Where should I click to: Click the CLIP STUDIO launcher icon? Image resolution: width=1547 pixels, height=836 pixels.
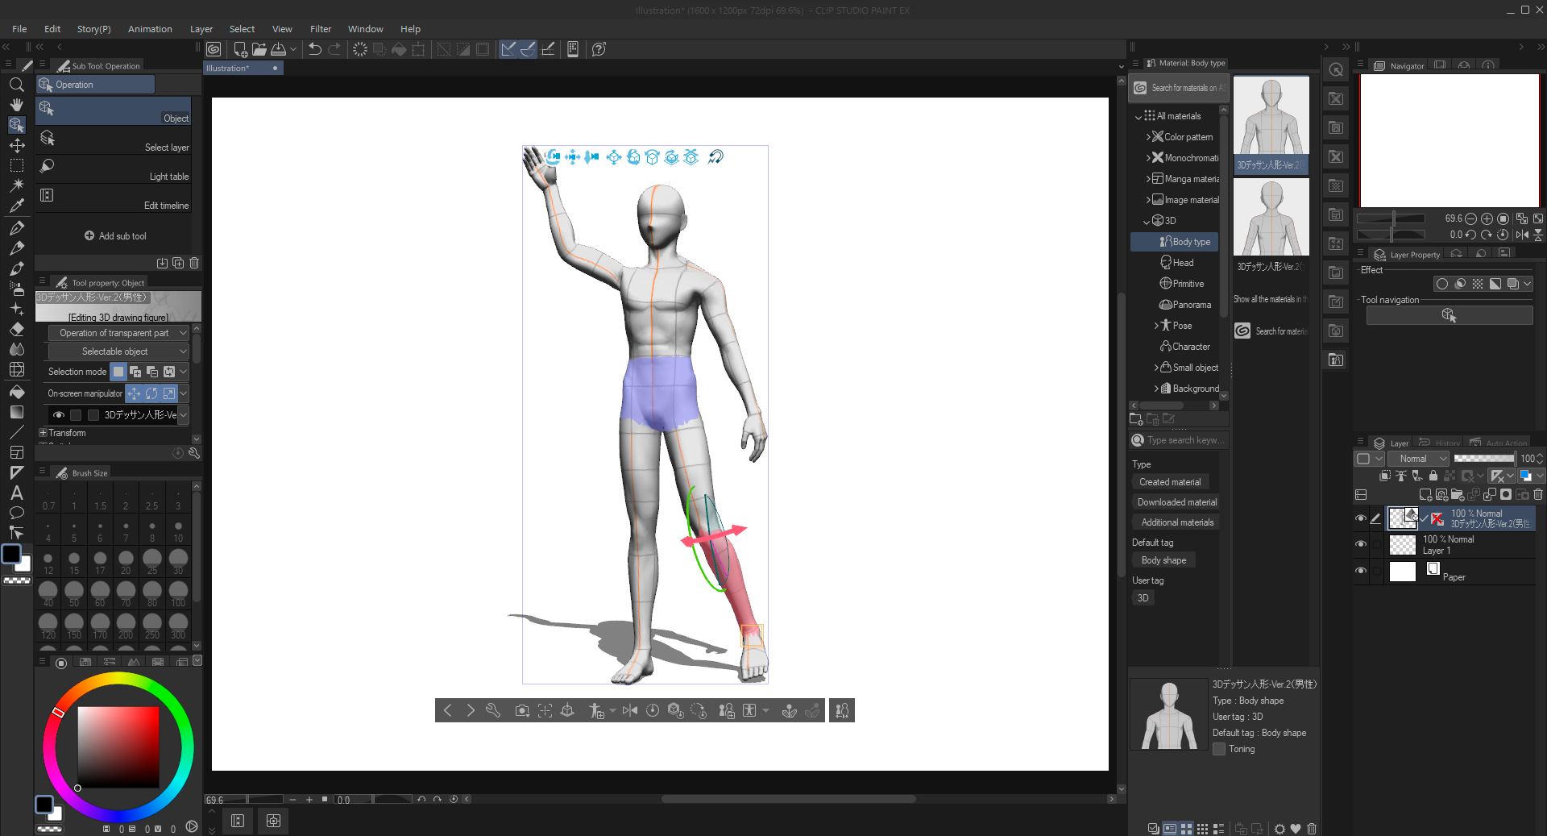tap(214, 49)
